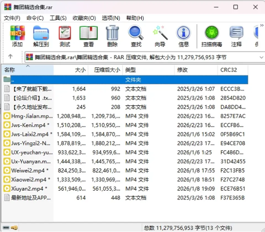Sort by 大小 column header
265x232 pixels.
(71, 70)
